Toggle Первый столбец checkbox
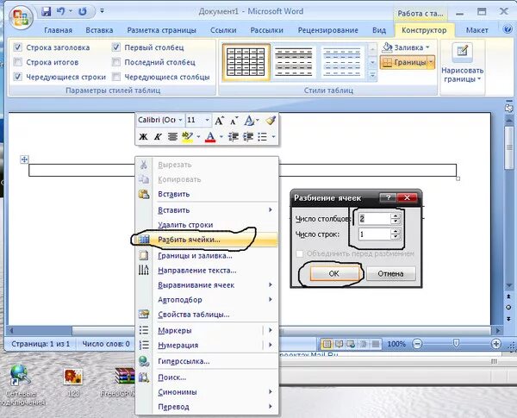 pyautogui.click(x=116, y=47)
